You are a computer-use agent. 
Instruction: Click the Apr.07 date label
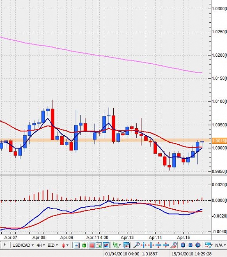11,238
